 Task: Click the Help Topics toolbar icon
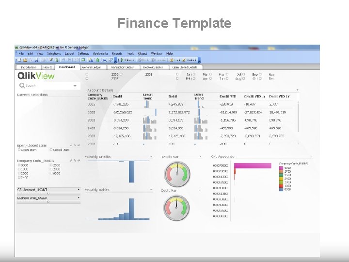point(105,60)
